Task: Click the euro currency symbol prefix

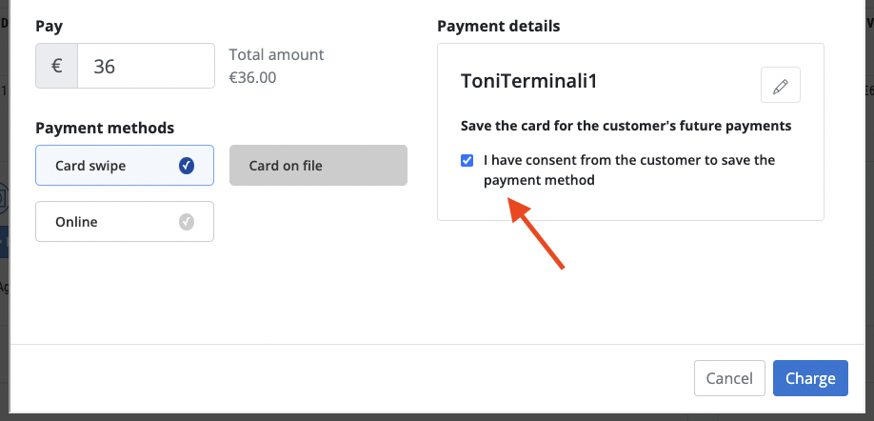Action: [57, 66]
